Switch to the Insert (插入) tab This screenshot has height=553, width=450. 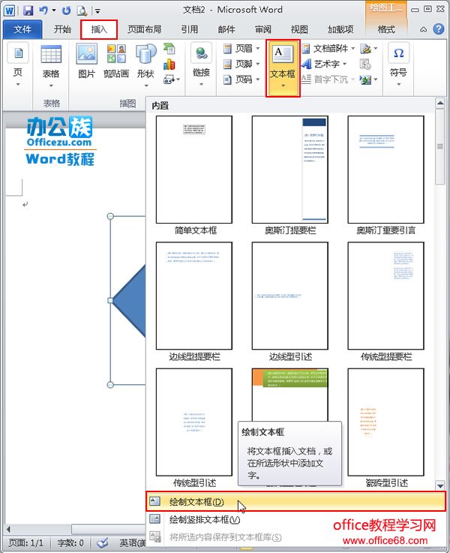coord(99,29)
